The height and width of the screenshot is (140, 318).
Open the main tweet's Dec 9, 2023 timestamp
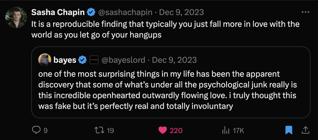click(182, 12)
